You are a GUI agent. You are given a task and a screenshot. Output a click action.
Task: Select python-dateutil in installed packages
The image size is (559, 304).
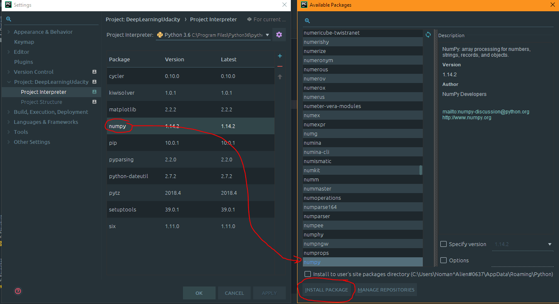(191, 176)
